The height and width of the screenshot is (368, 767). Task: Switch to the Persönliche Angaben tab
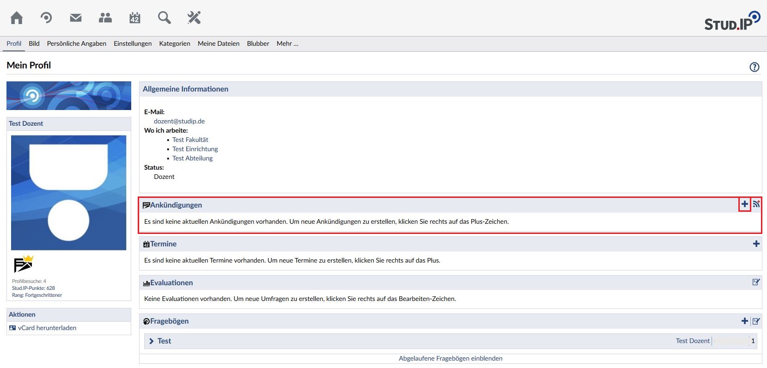tap(76, 43)
